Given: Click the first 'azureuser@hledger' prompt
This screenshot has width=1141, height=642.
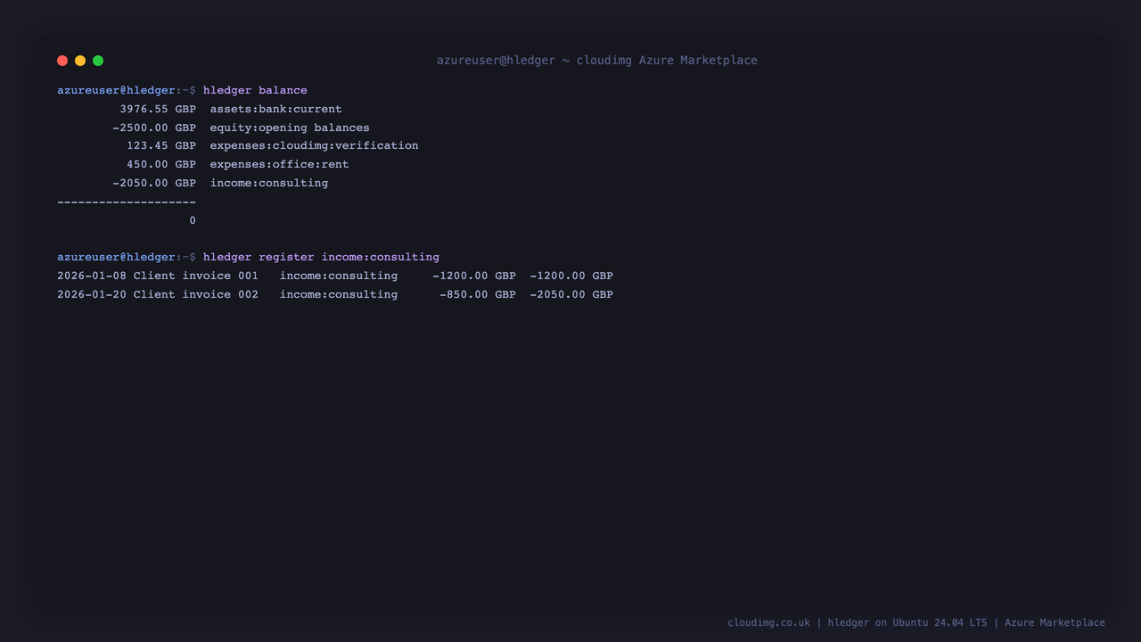Looking at the screenshot, I should pyautogui.click(x=116, y=90).
